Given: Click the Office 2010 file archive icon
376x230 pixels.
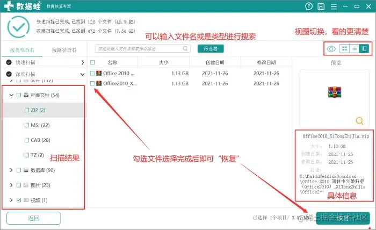Looking at the screenshot, I should (99, 73).
